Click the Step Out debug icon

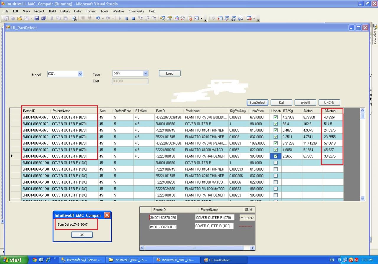(x=154, y=18)
